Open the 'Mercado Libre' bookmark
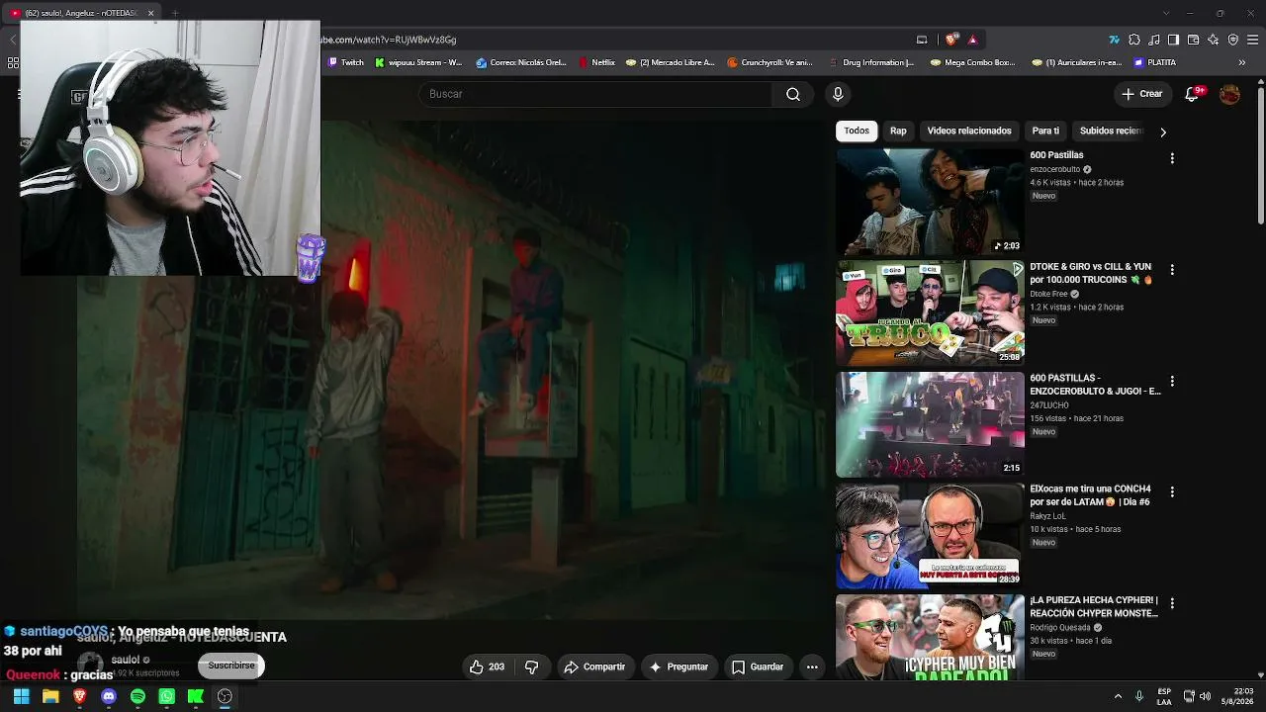The height and width of the screenshot is (712, 1266). [671, 62]
